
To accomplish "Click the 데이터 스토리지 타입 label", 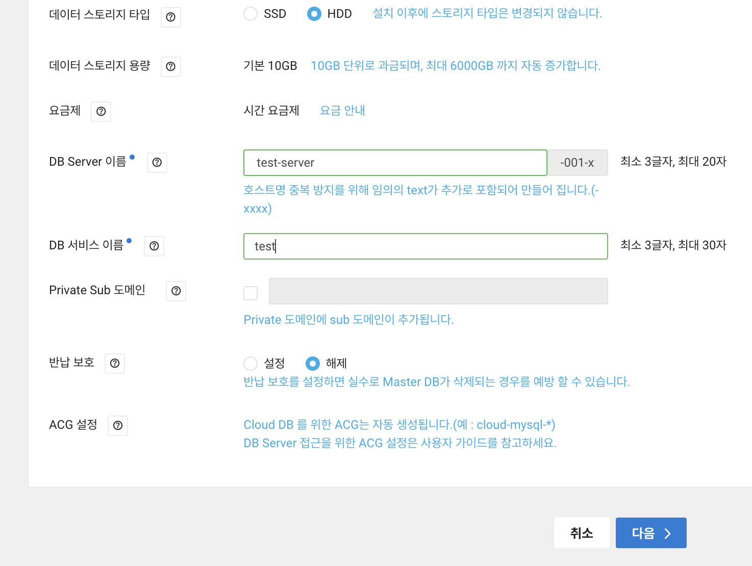I will click(x=99, y=14).
